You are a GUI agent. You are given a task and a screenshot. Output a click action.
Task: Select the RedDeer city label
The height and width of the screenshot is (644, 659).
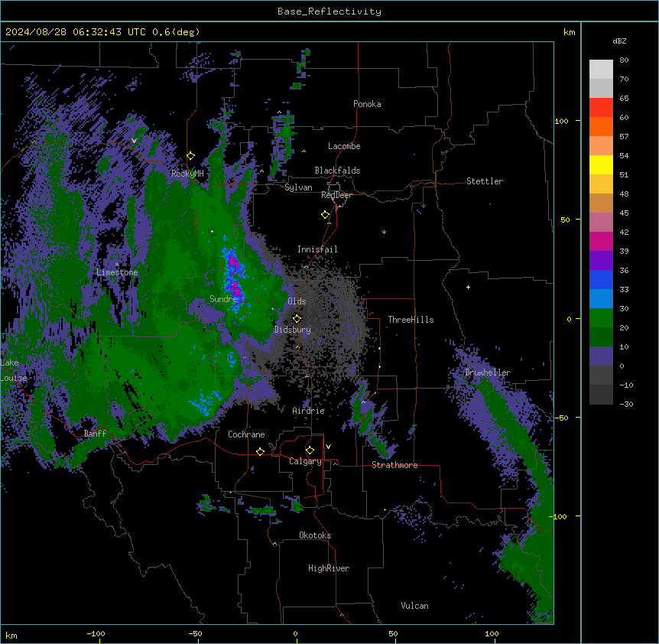click(336, 195)
